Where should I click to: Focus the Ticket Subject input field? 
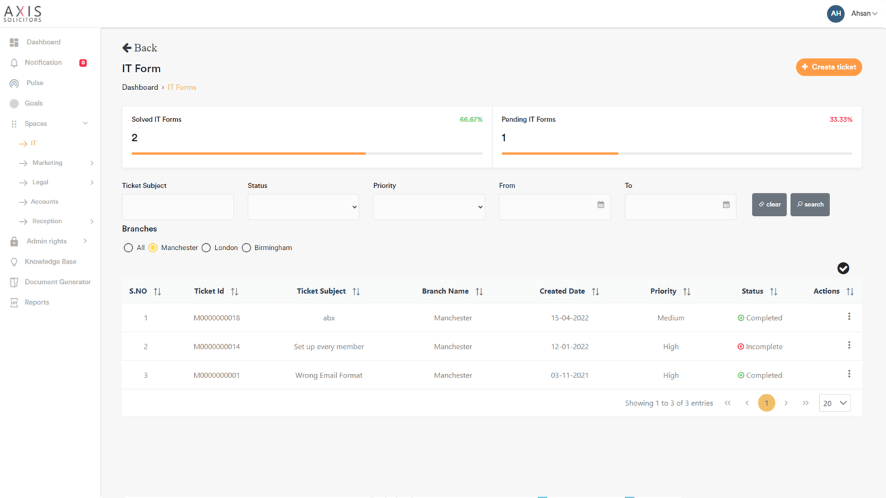(x=178, y=207)
